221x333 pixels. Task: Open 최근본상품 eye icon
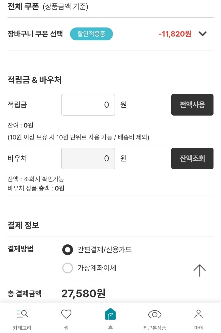click(155, 314)
